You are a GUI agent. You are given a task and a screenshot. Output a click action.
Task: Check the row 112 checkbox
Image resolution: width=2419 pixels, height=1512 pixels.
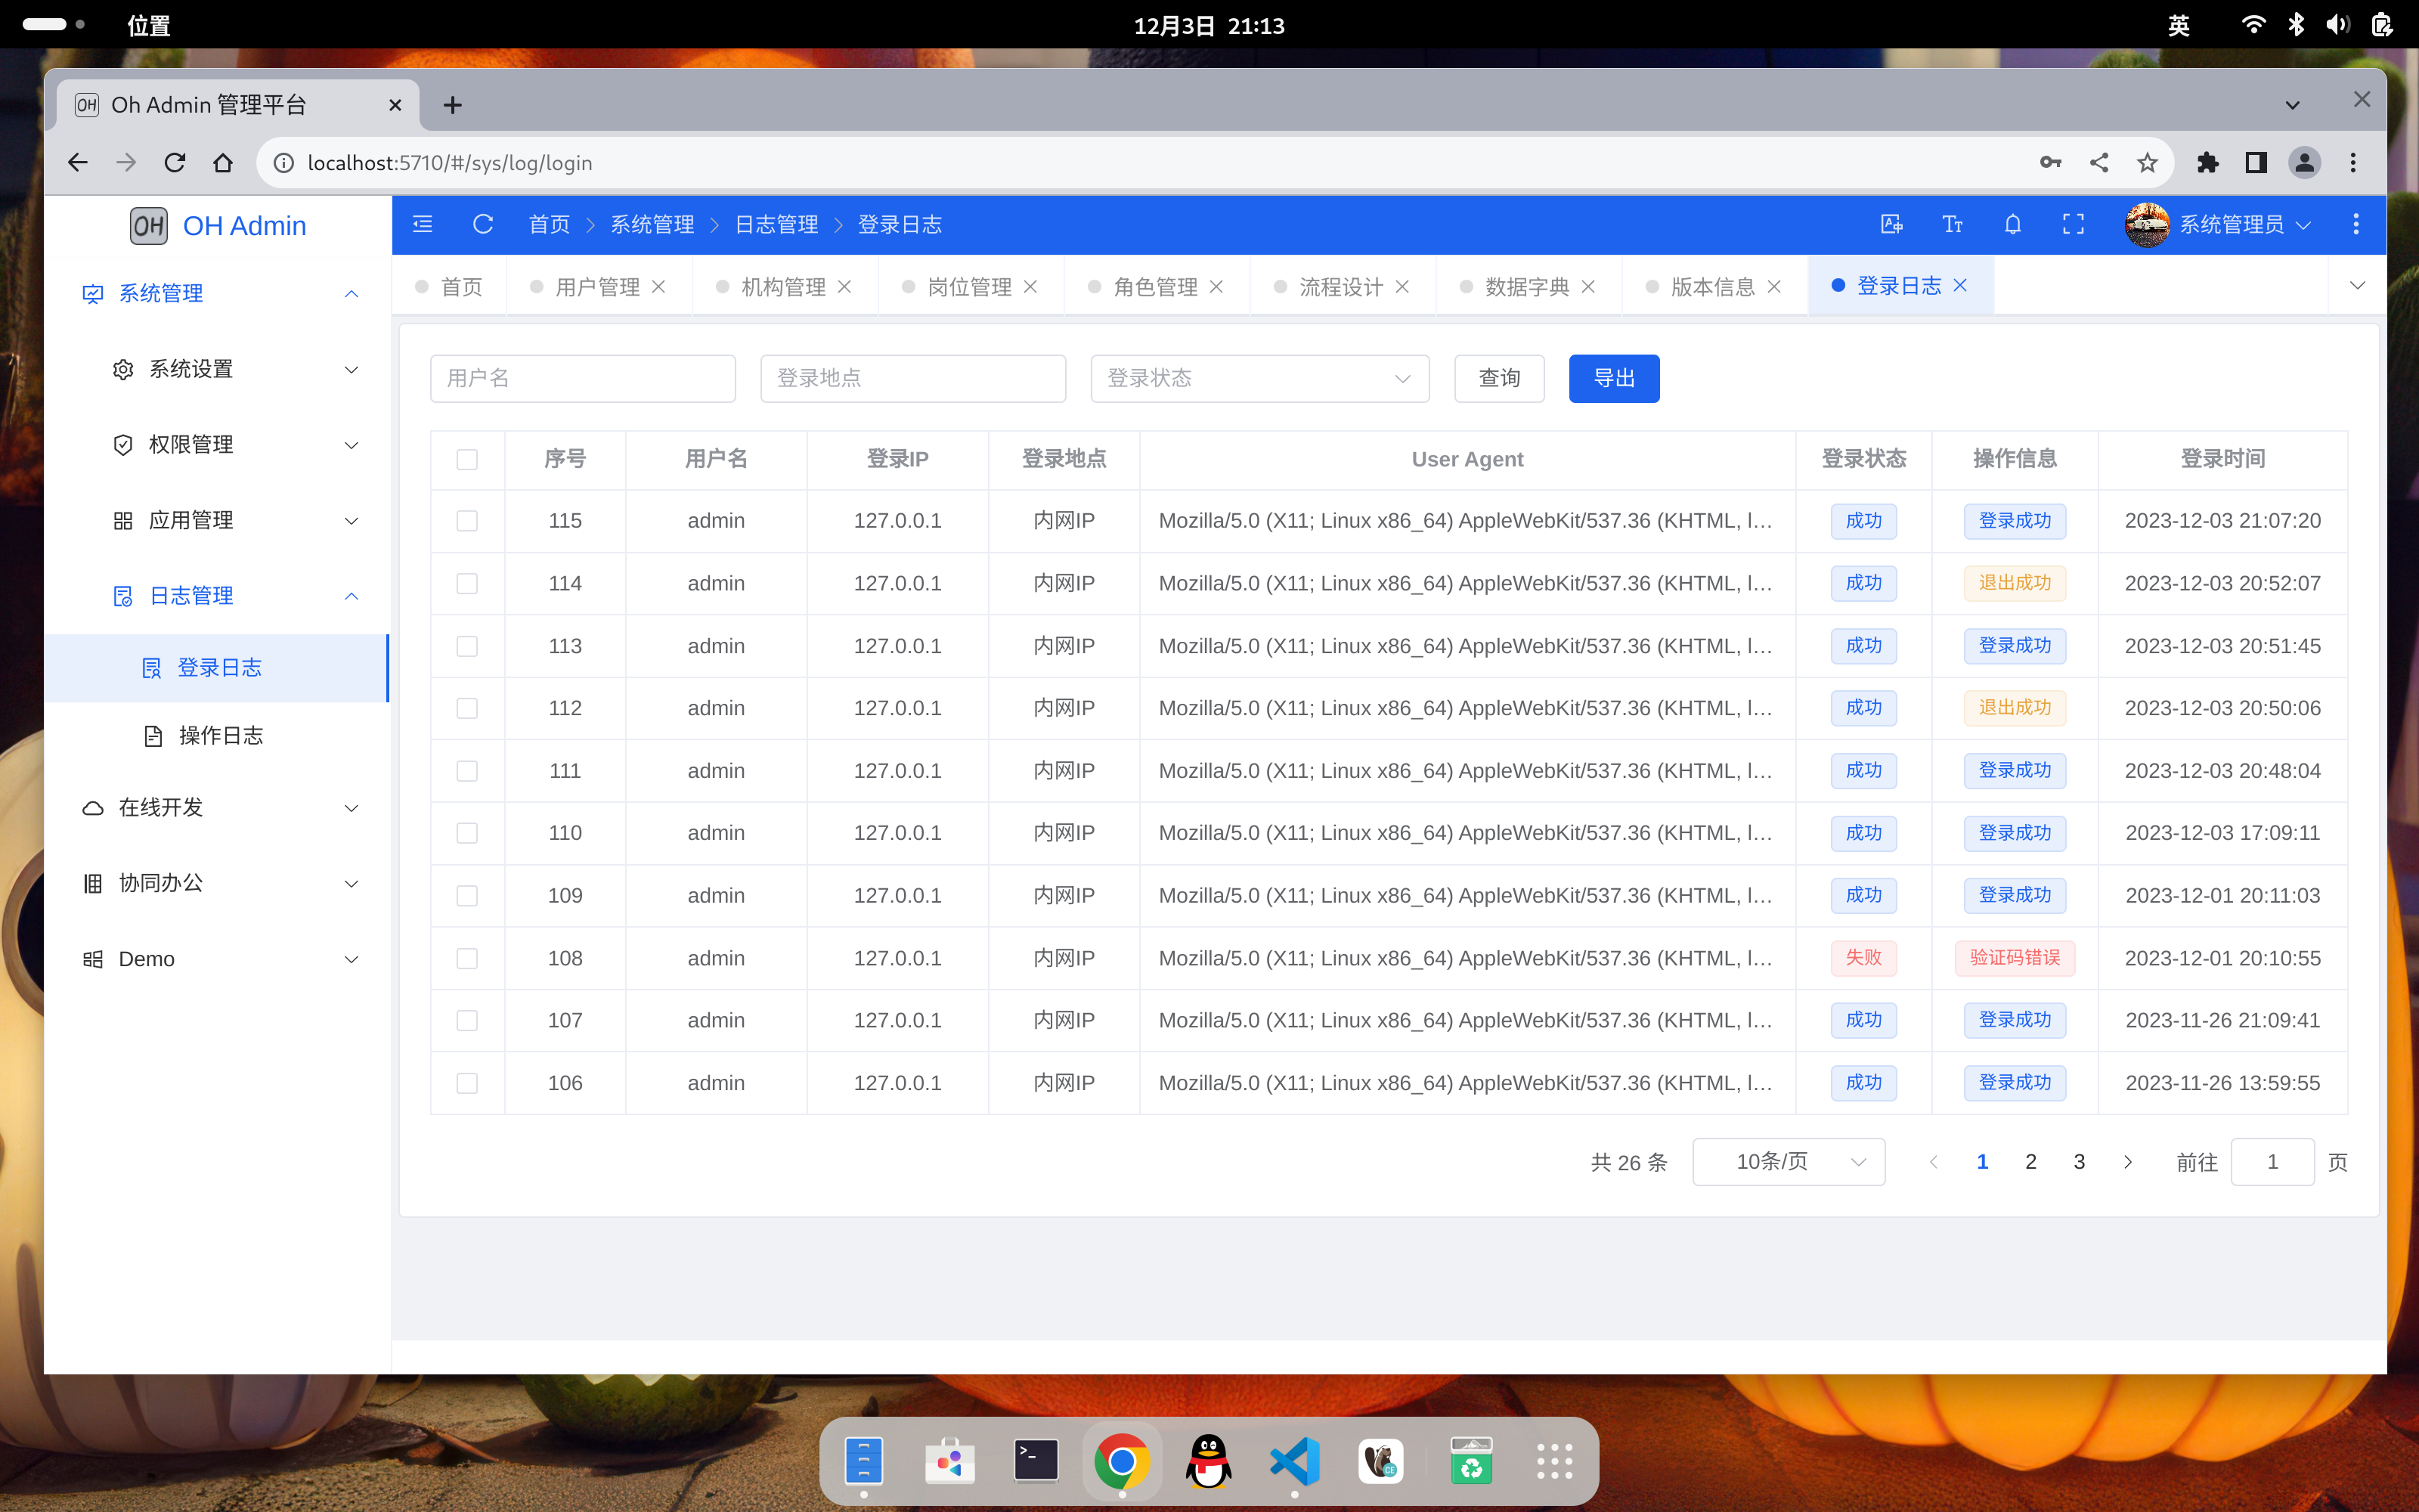[467, 708]
